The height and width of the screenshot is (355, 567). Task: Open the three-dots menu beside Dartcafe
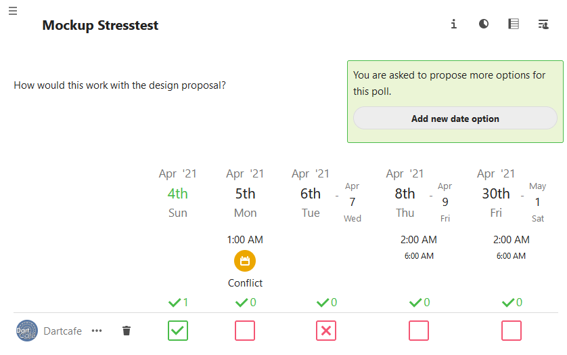coord(97,331)
